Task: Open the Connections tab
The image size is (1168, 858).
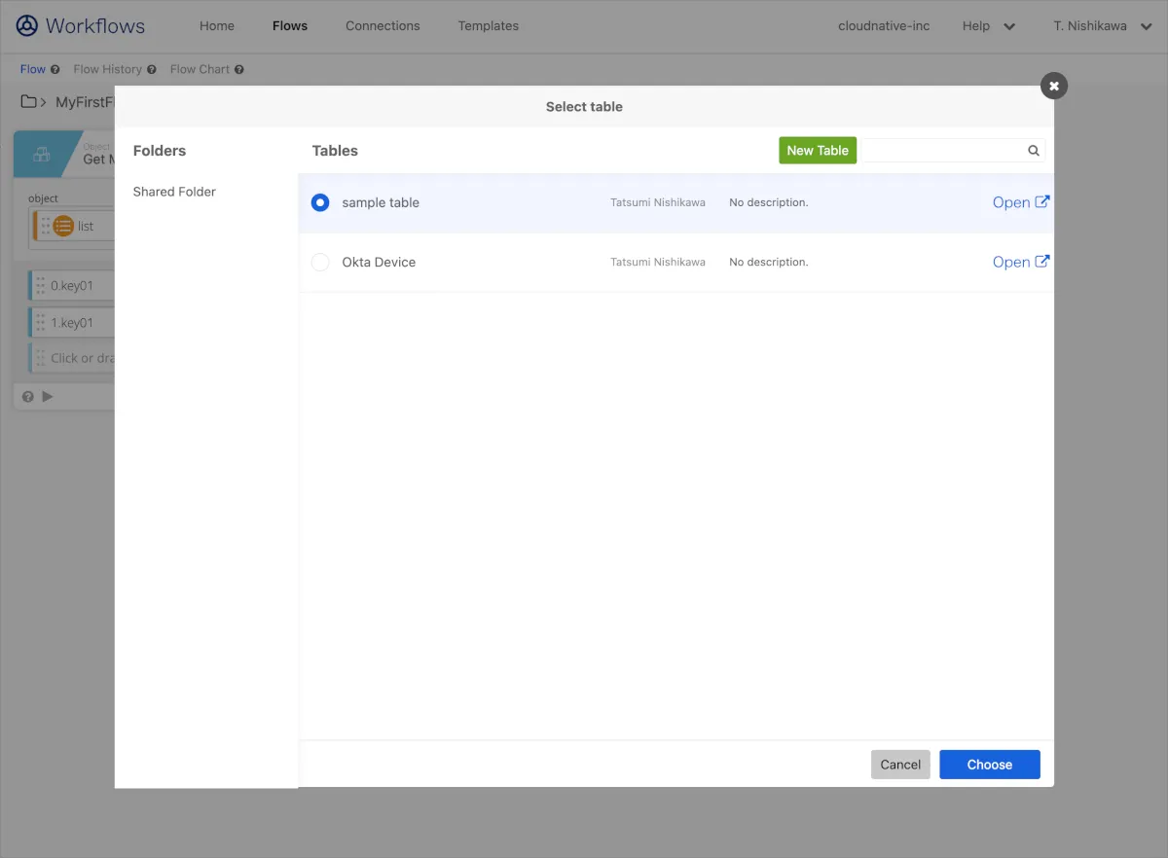Action: [383, 26]
